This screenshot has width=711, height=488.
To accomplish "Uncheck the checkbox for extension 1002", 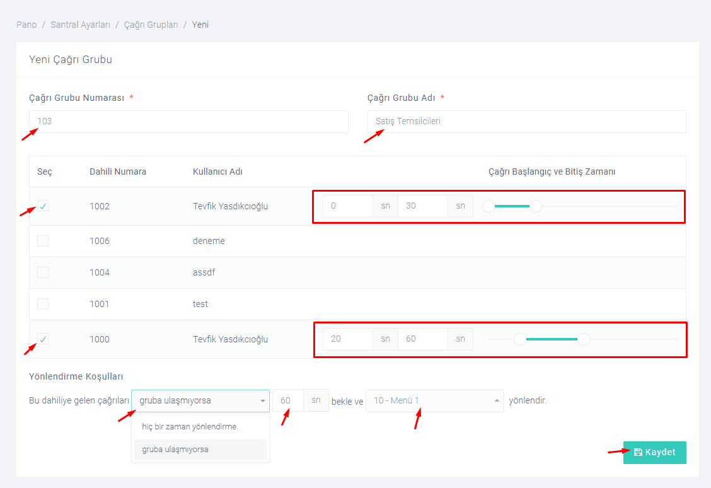I will tap(43, 206).
